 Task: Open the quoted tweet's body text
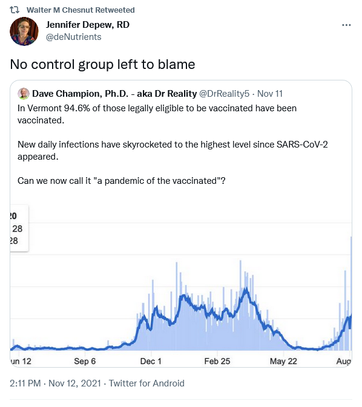[x=173, y=145]
